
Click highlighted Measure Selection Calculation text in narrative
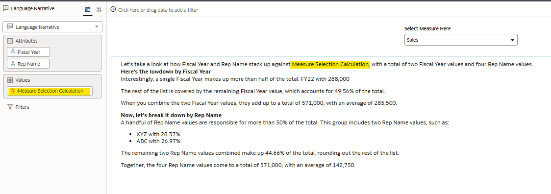coord(330,64)
